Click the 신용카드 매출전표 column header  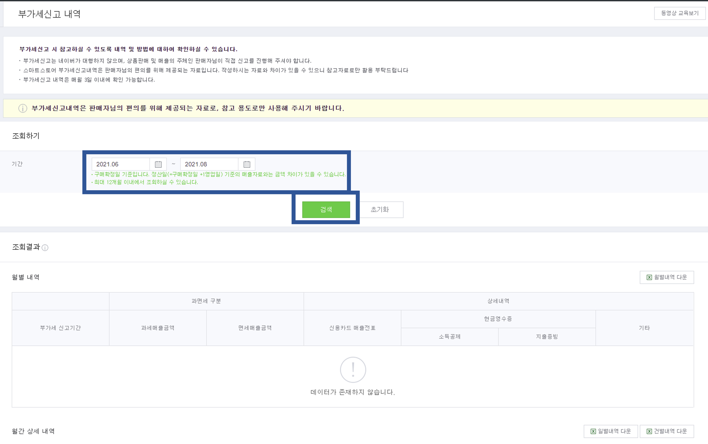point(352,328)
